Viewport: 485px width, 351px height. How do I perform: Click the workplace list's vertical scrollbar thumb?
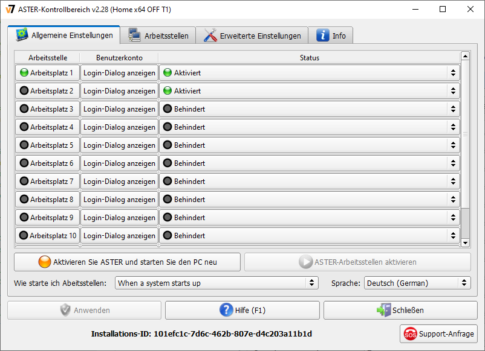pyautogui.click(x=465, y=134)
